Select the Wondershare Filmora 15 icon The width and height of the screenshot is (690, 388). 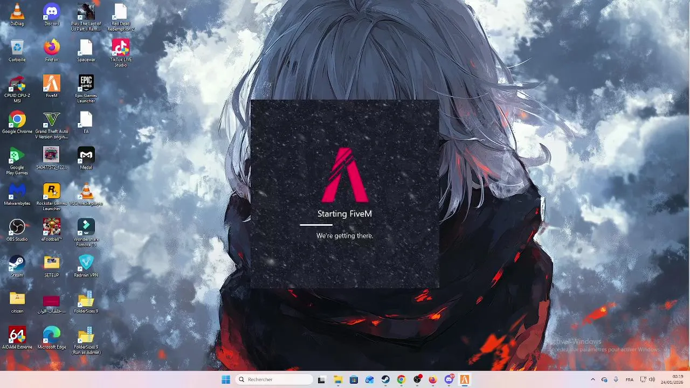click(x=86, y=233)
